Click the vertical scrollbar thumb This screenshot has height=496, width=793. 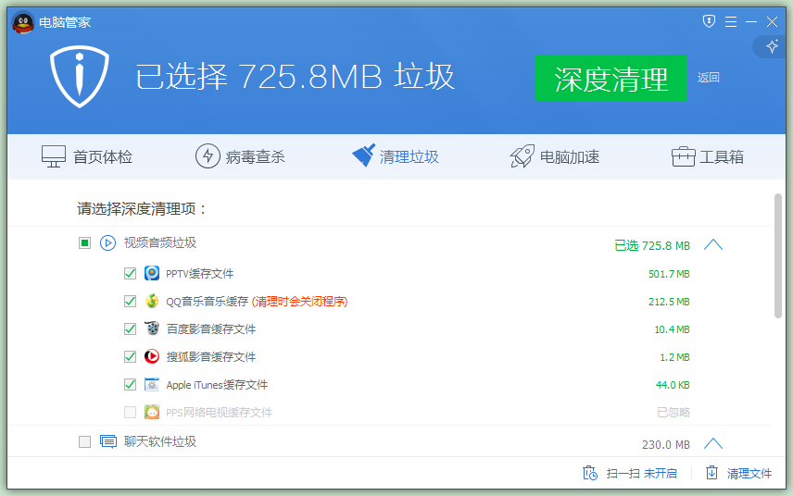coord(778,255)
